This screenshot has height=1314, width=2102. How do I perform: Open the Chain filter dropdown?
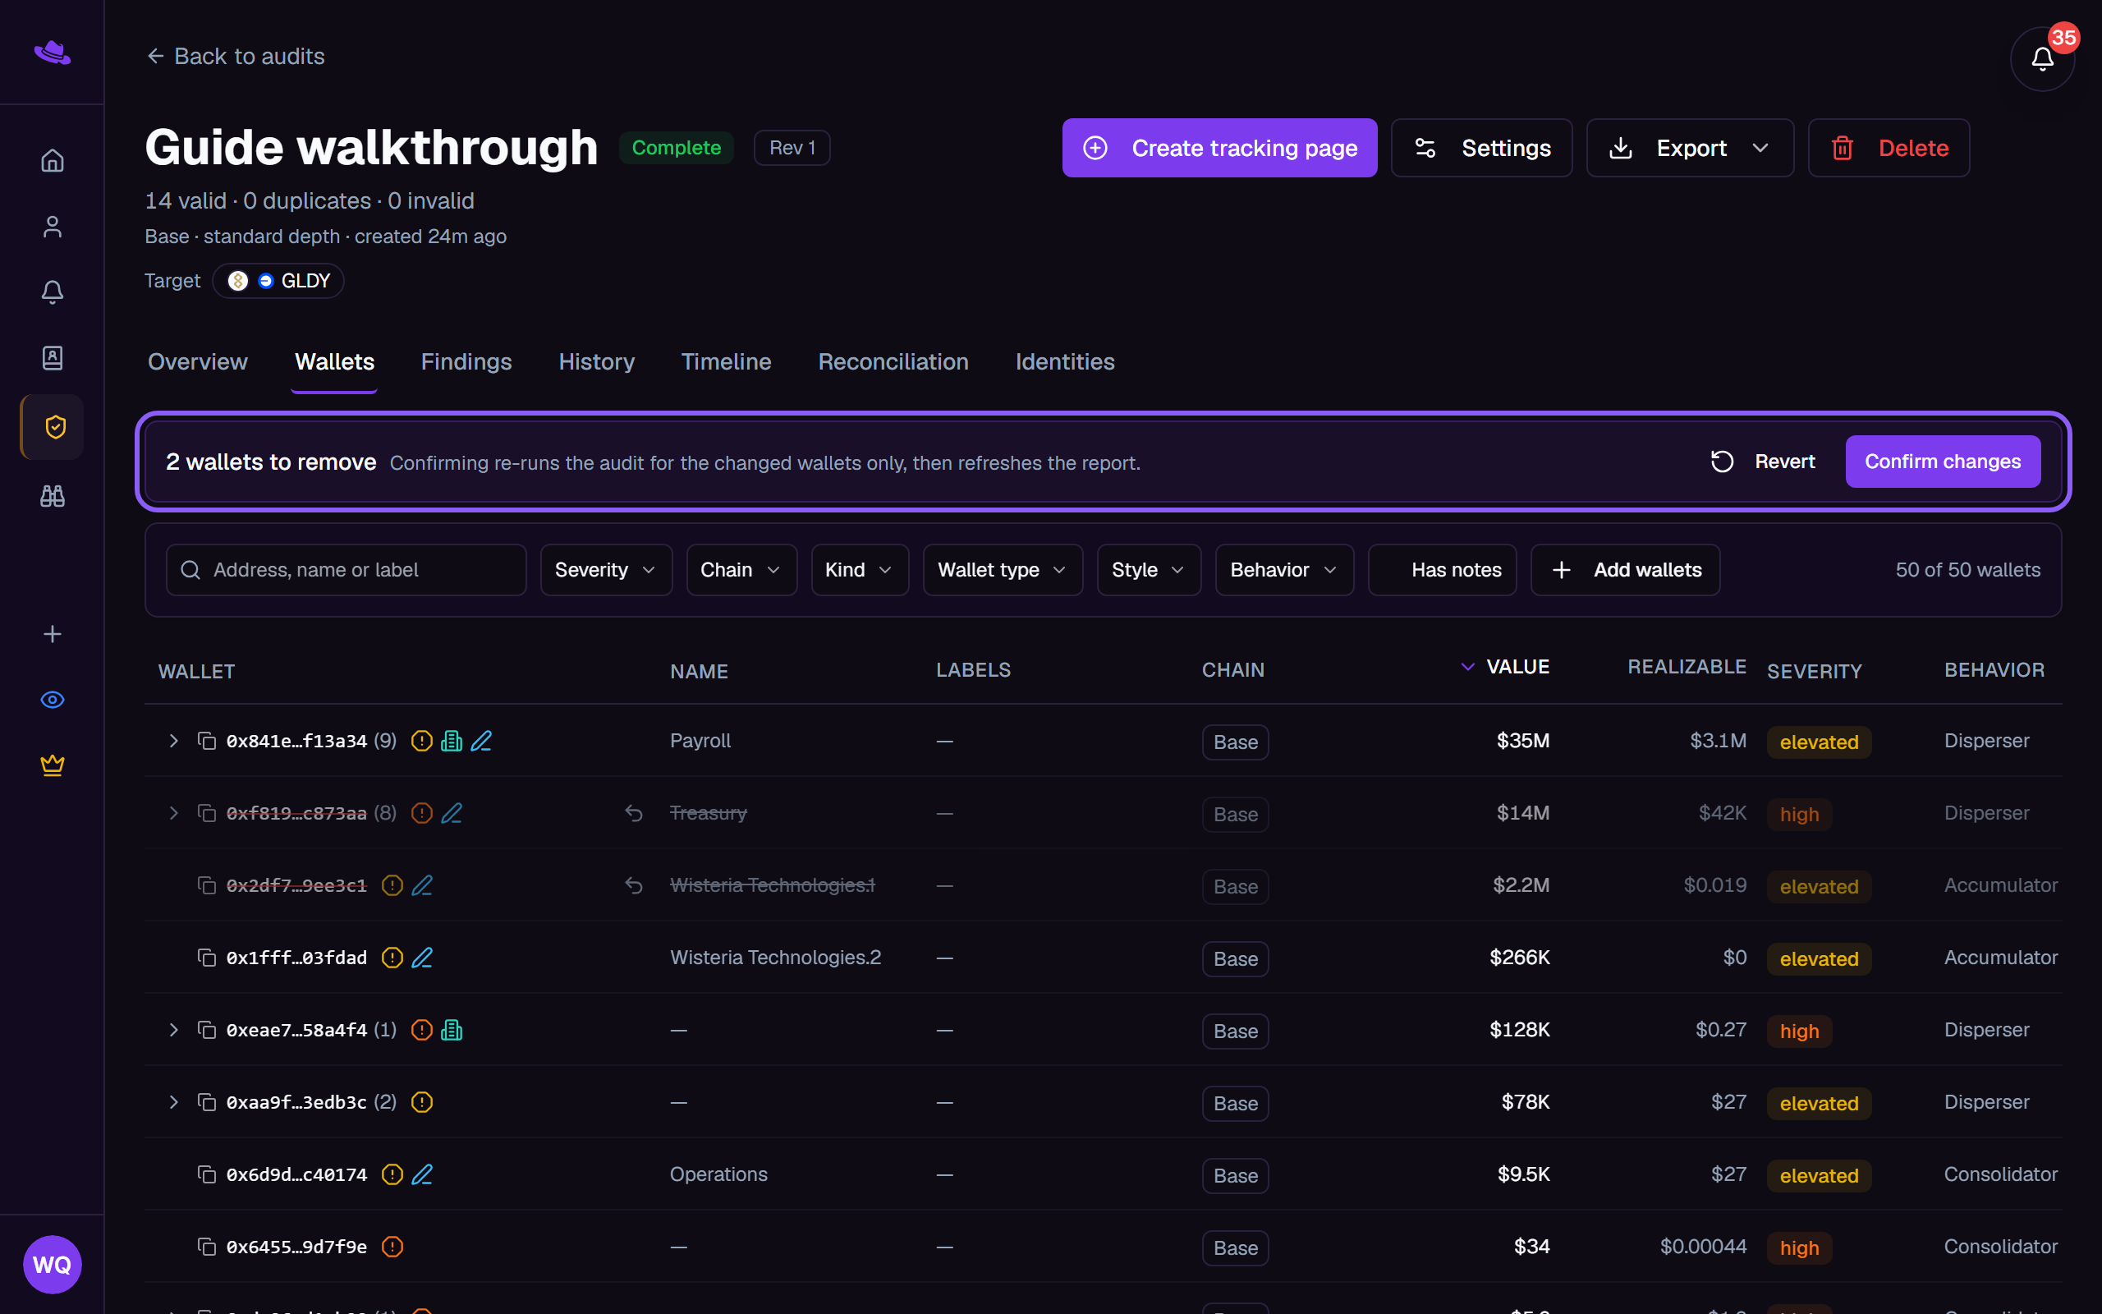tap(741, 570)
